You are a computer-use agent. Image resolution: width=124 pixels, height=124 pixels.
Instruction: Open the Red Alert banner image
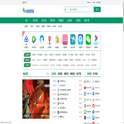pyautogui.click(x=36, y=99)
